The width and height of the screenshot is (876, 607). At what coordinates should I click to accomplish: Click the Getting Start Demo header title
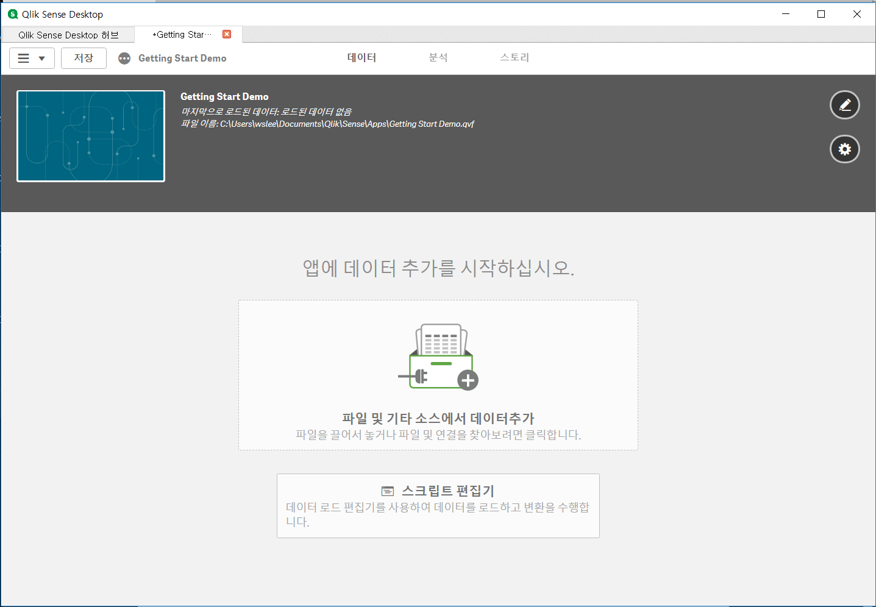[x=224, y=96]
